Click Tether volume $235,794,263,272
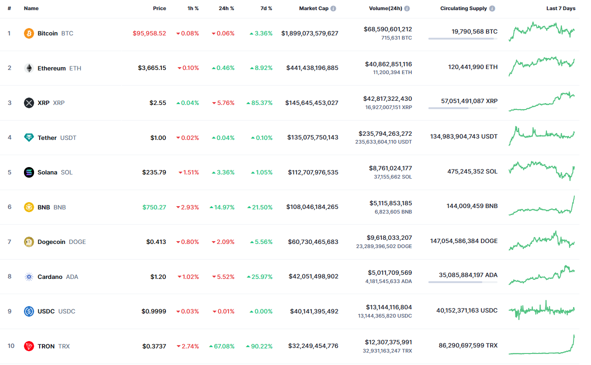This screenshot has width=591, height=365. [386, 133]
